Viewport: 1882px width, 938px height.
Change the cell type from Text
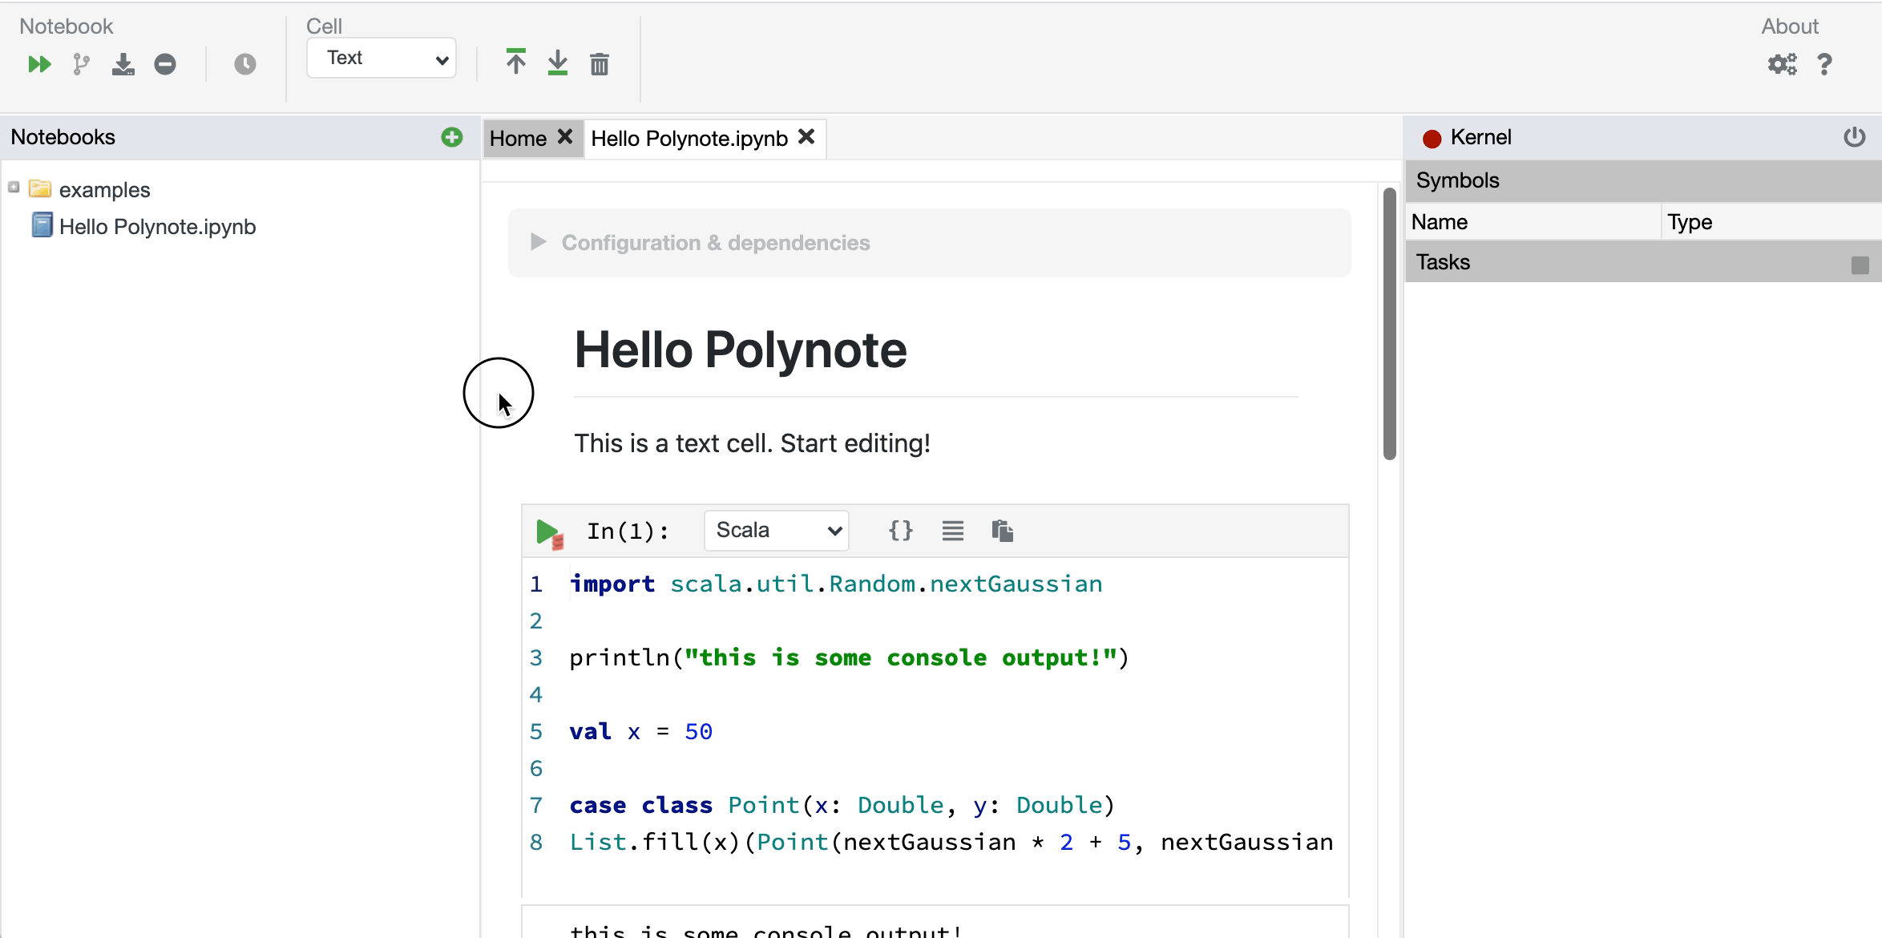point(381,57)
